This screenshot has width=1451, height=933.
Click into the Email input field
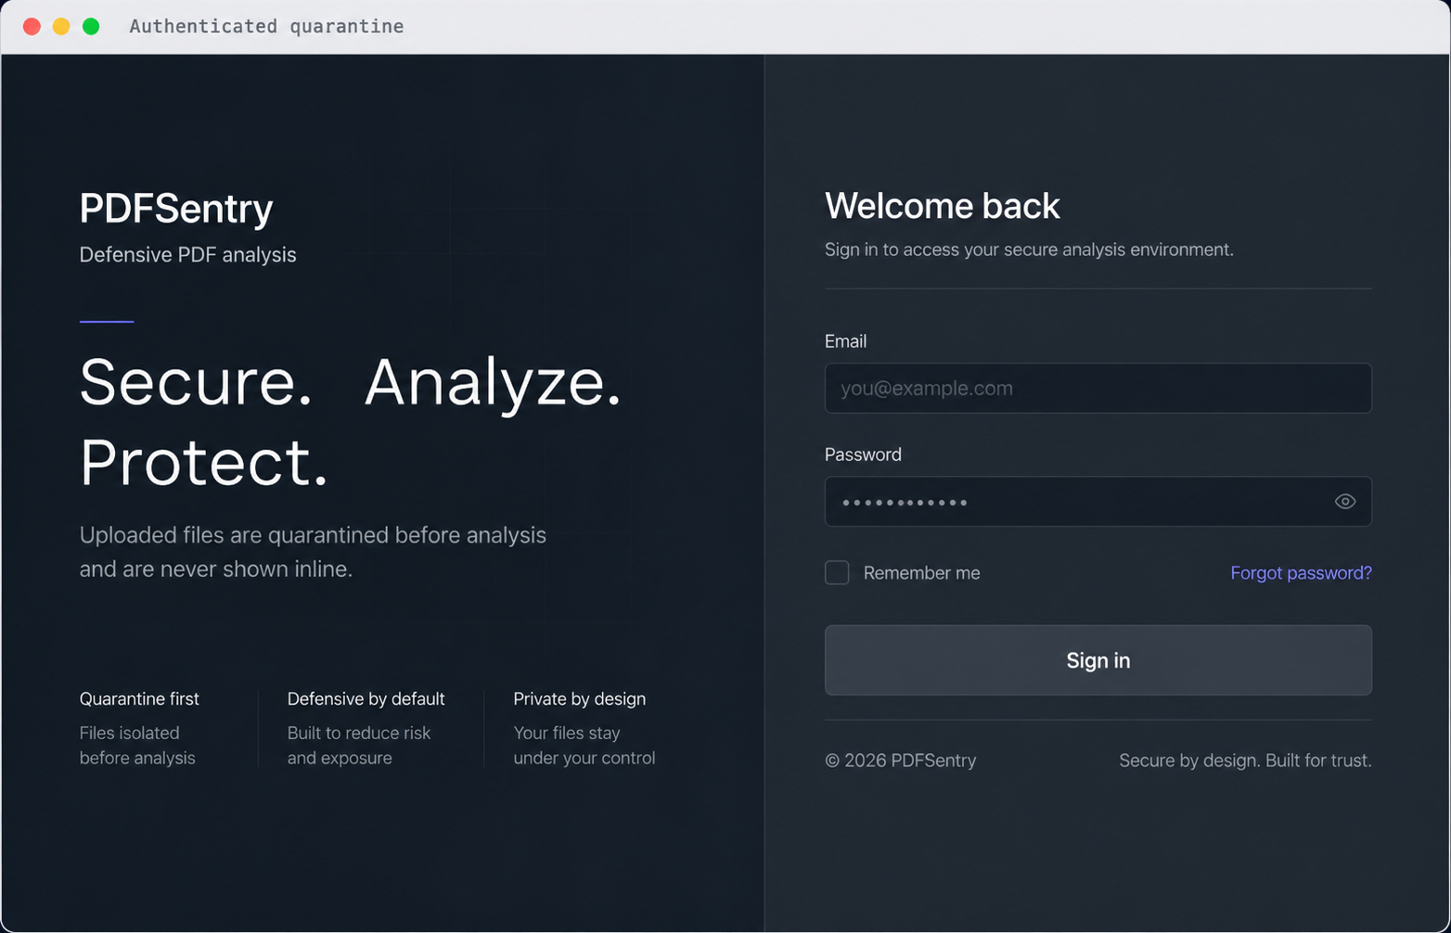point(1098,388)
